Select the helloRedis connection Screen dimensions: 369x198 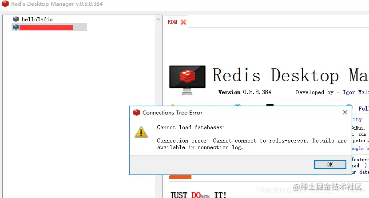pyautogui.click(x=37, y=19)
